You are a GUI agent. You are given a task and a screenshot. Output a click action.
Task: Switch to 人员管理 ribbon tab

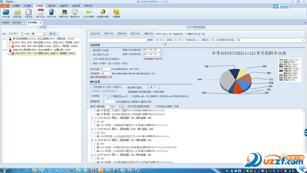click(x=16, y=6)
